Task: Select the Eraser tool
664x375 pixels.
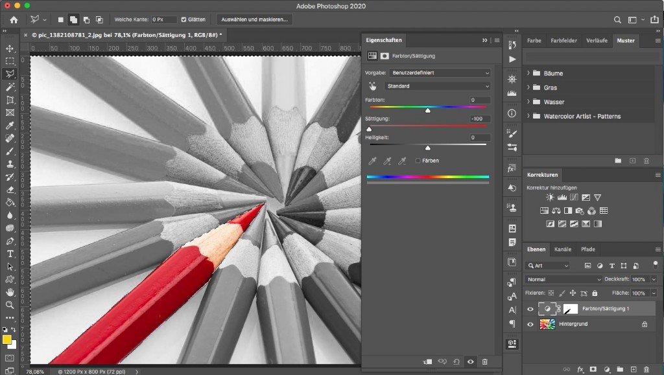Action: click(x=10, y=190)
